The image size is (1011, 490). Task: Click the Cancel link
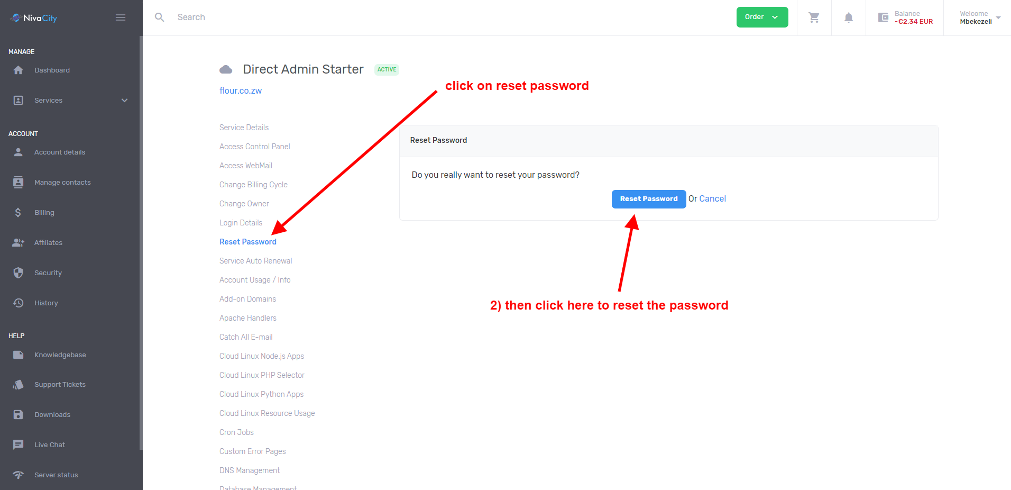[712, 199]
